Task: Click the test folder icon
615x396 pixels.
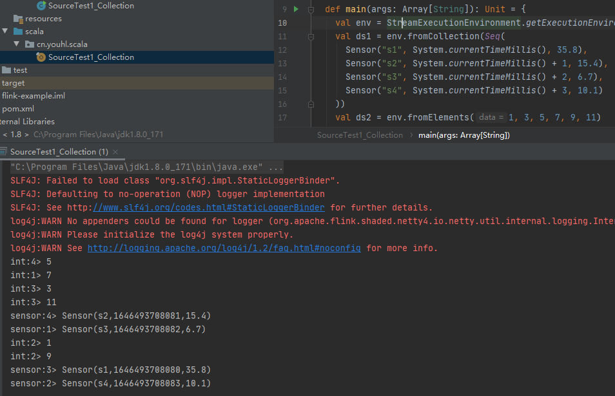Action: click(6, 70)
